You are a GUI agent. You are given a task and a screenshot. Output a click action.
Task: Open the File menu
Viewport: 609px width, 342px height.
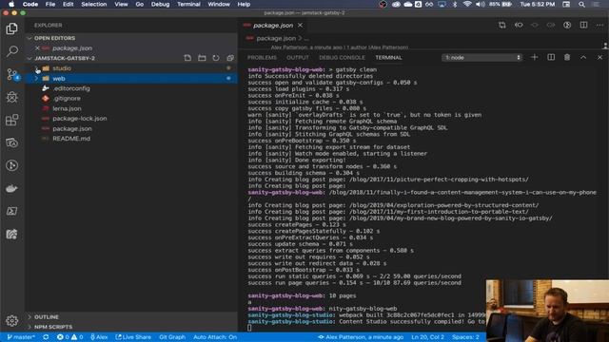pyautogui.click(x=50, y=4)
